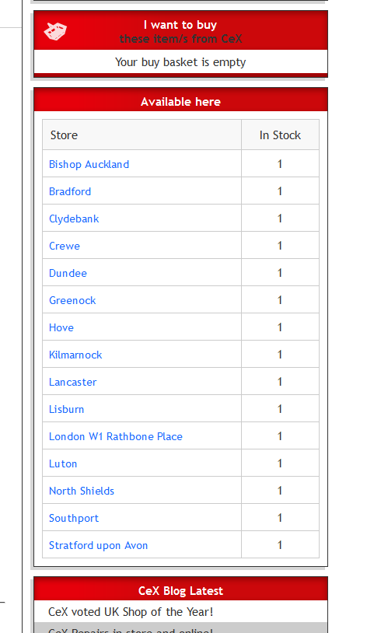Viewport: 374px width, 633px height.
Task: Open the North Shields store link
Action: tap(81, 491)
